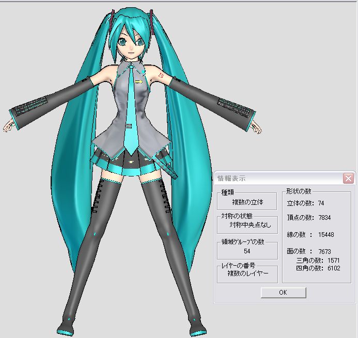Image resolution: width=358 pixels, height=338 pixels.
Task: Click the 頂点の数: 7834 line
Action: (x=309, y=218)
